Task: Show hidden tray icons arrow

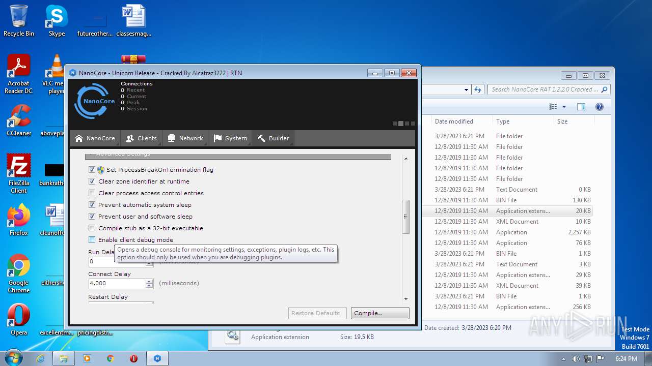Action: coord(563,358)
